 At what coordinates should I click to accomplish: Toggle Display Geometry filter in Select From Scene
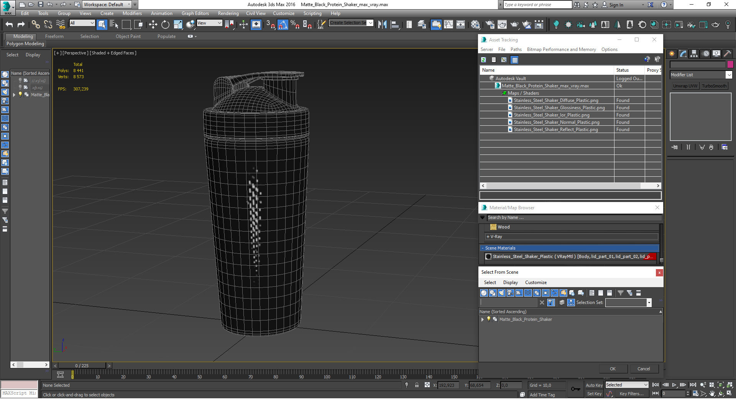click(484, 293)
